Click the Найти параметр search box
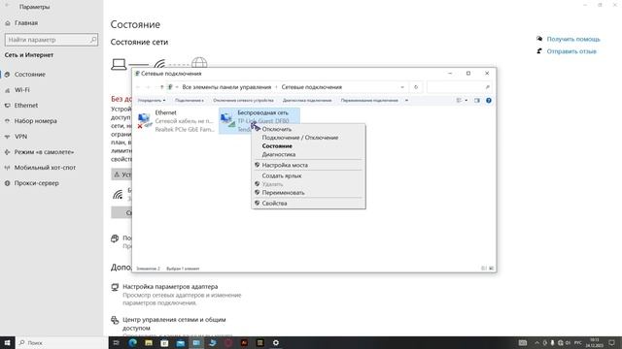 [52, 40]
